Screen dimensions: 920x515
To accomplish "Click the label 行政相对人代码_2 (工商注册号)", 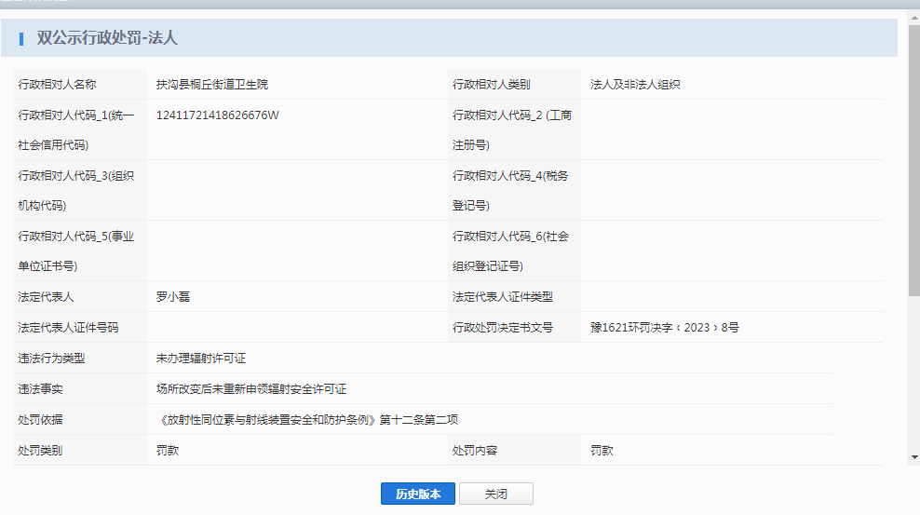I will coord(511,129).
